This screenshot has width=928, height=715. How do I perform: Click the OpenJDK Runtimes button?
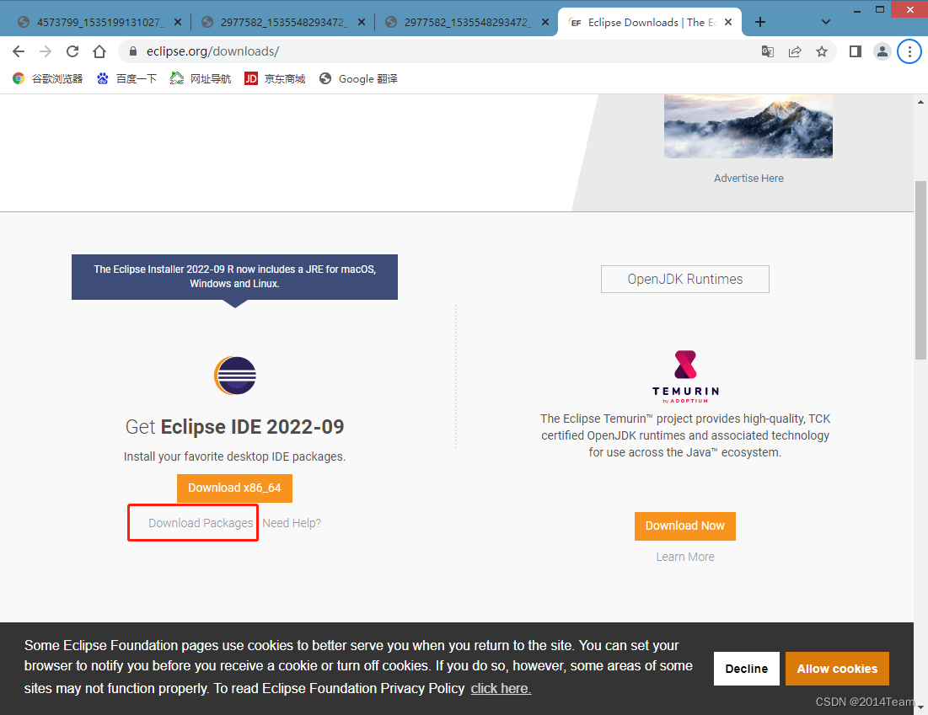coord(684,280)
